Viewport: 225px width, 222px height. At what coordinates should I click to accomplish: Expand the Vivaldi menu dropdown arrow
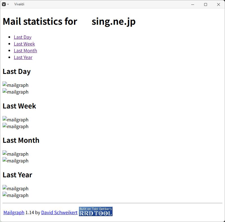pyautogui.click(x=8, y=4)
